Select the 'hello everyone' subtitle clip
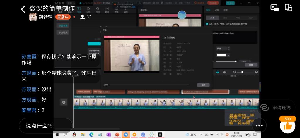 click(83, 92)
